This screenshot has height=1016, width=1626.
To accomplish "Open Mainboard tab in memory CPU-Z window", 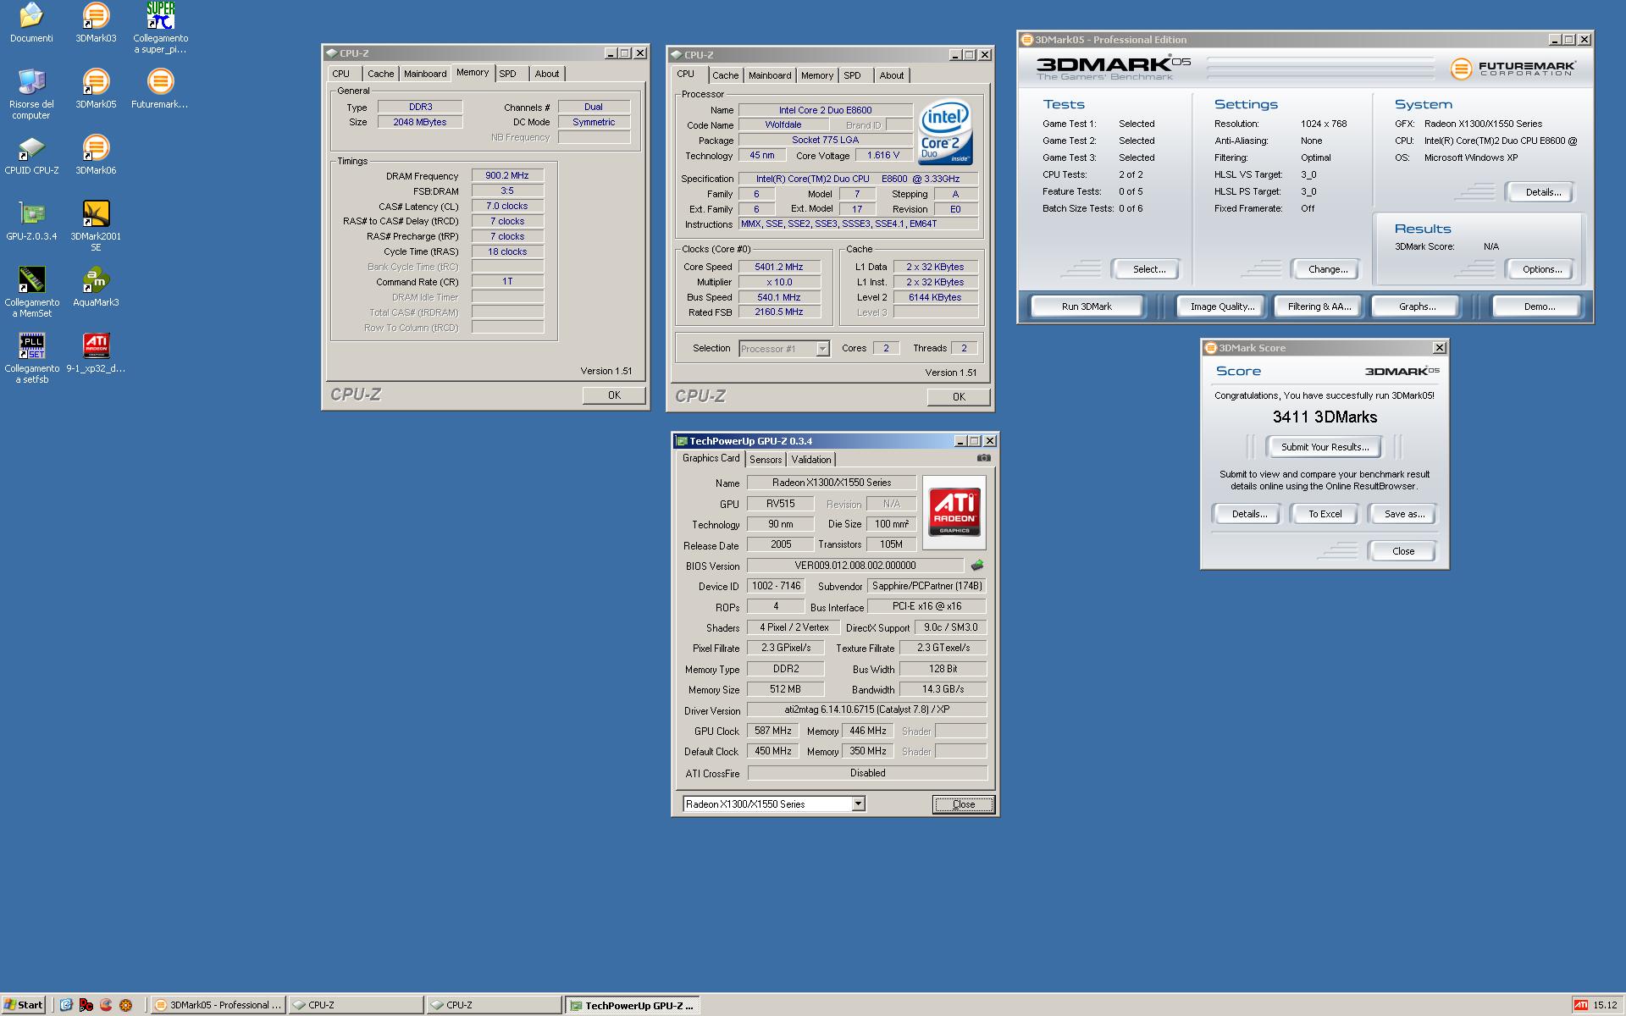I will (425, 74).
